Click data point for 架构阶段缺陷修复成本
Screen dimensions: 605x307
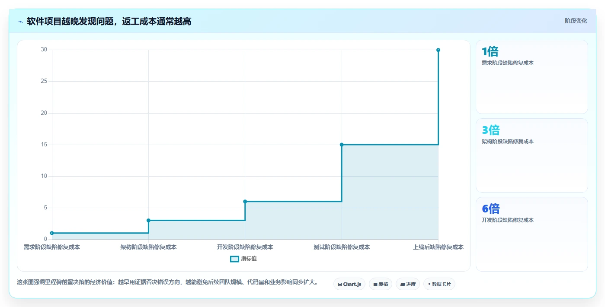click(148, 220)
